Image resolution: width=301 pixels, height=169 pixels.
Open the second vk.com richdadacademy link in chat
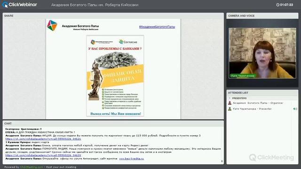(43, 155)
